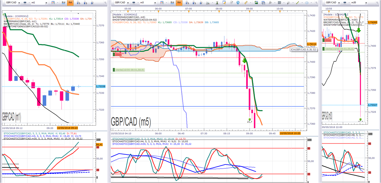Open chart type icon in m1 chart

(x=53, y=3)
